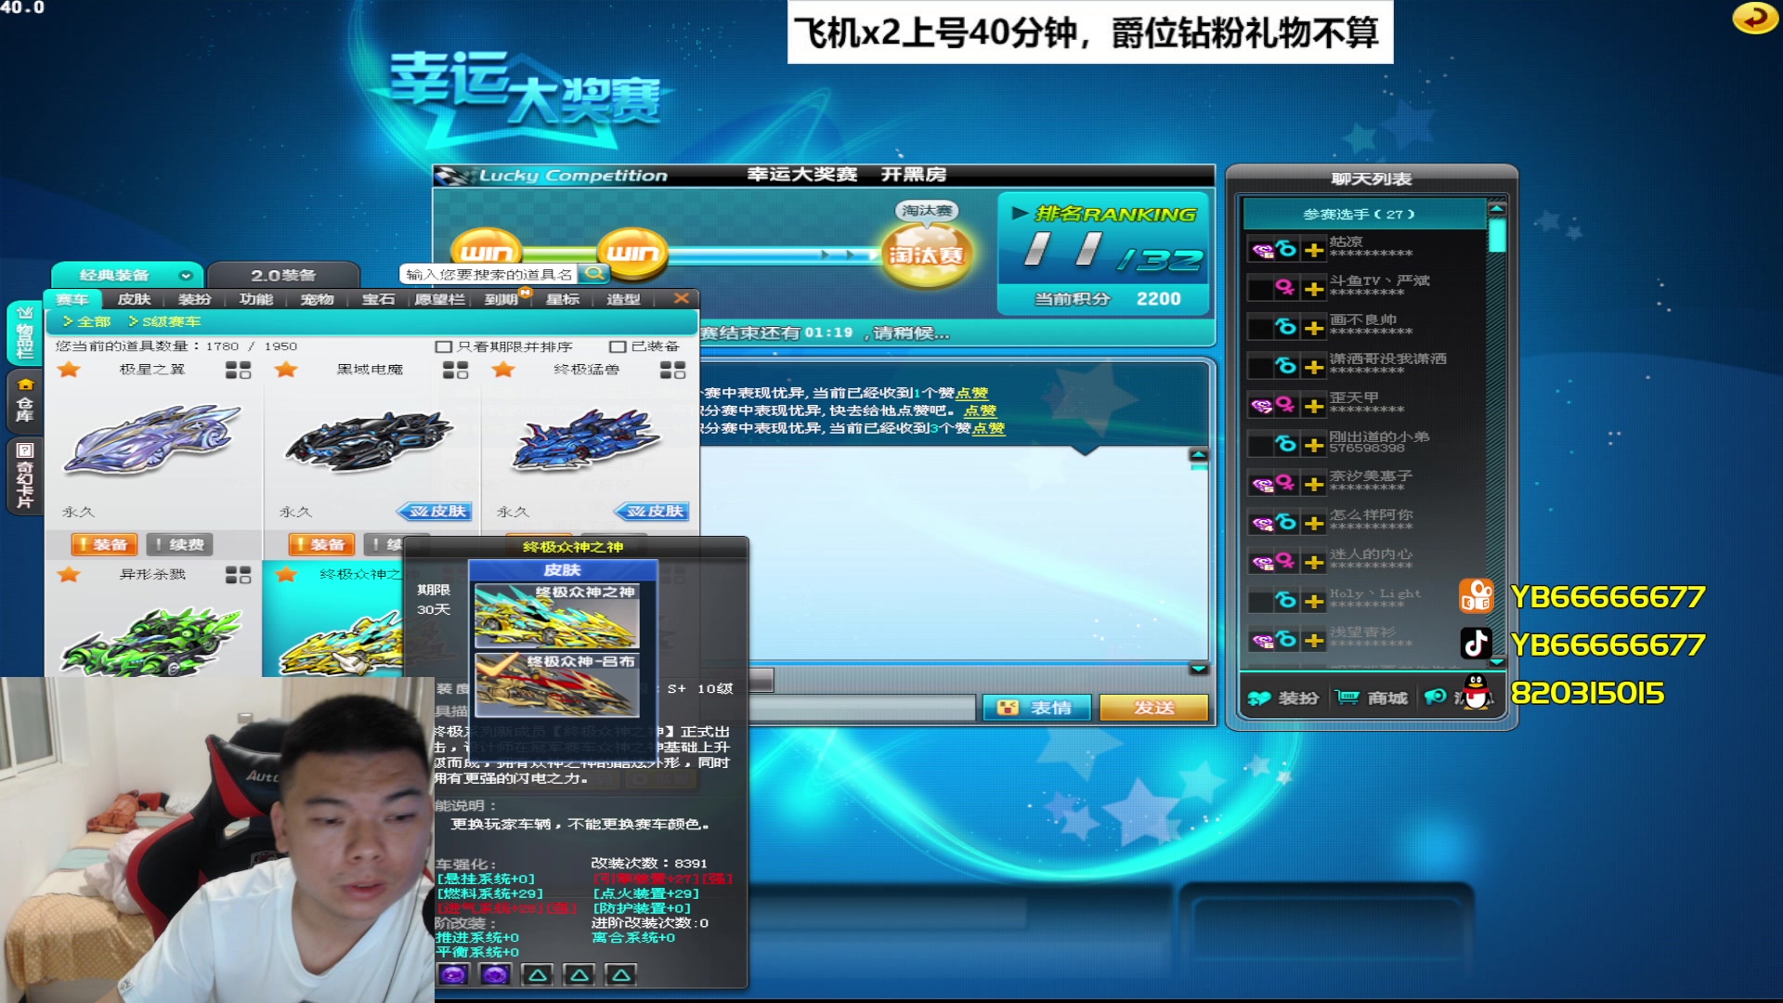Select the 装扮 category tab
This screenshot has width=1783, height=1003.
tap(195, 299)
